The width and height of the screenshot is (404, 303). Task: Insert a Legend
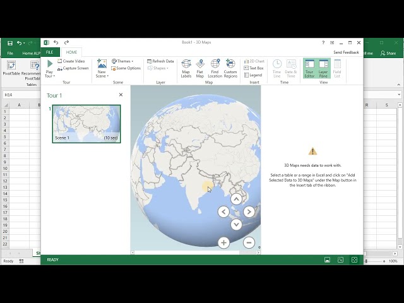(253, 75)
